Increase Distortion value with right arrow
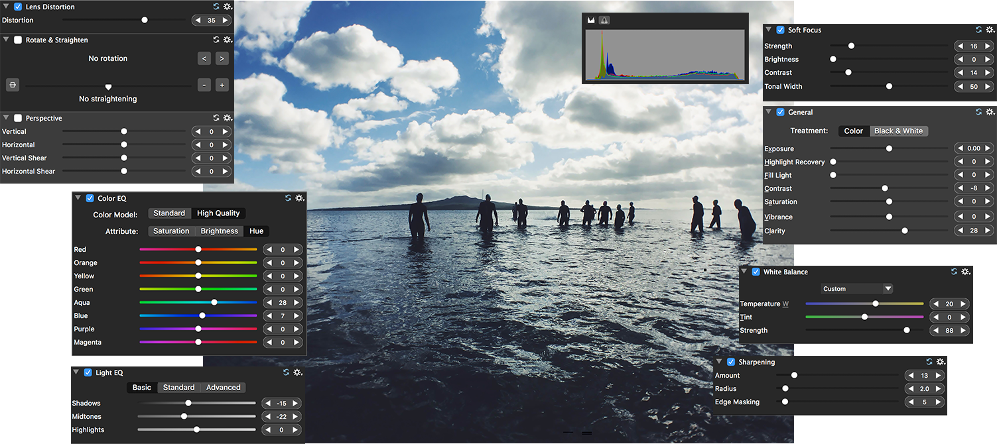 pyautogui.click(x=226, y=21)
